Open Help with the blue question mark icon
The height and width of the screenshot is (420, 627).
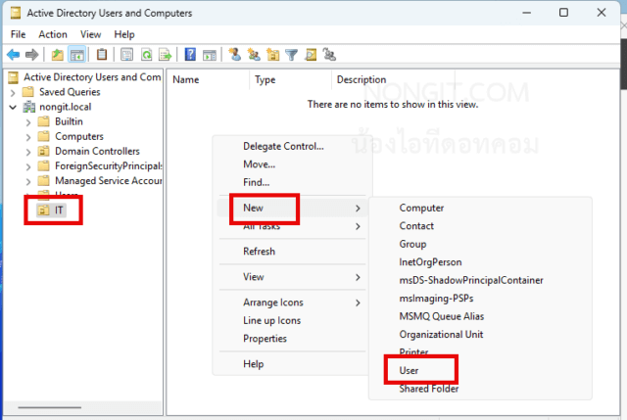190,55
